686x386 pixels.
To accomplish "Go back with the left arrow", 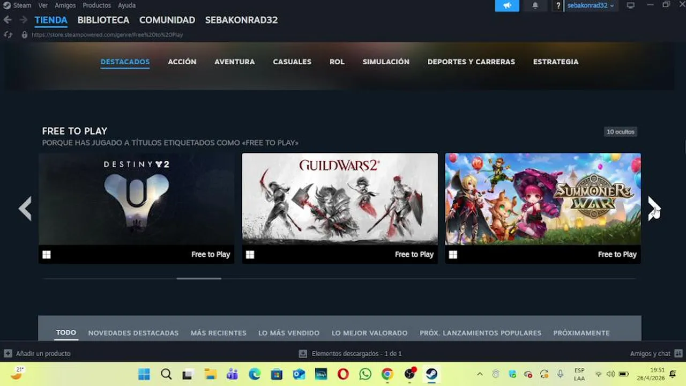I will 8,20.
